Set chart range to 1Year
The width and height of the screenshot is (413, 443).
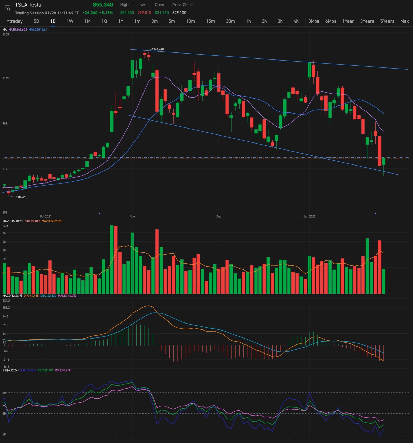(x=348, y=21)
